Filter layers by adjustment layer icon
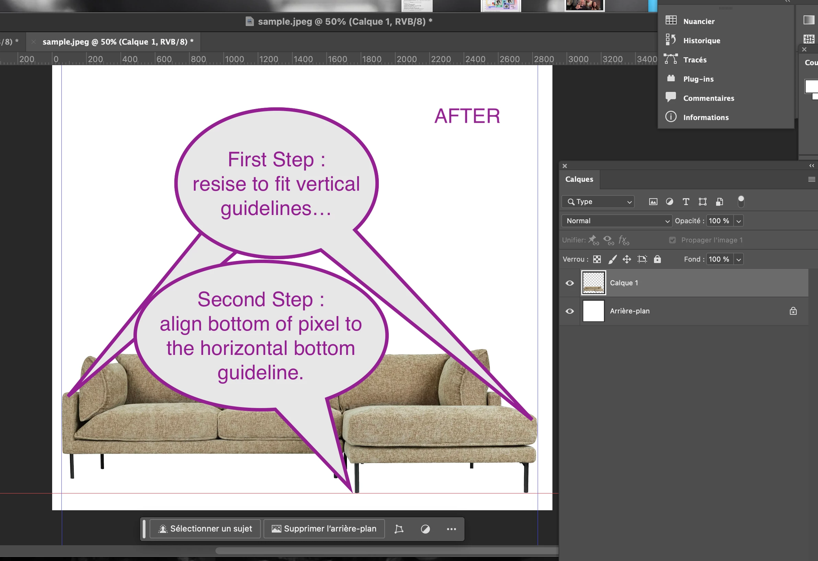818x561 pixels. (669, 202)
